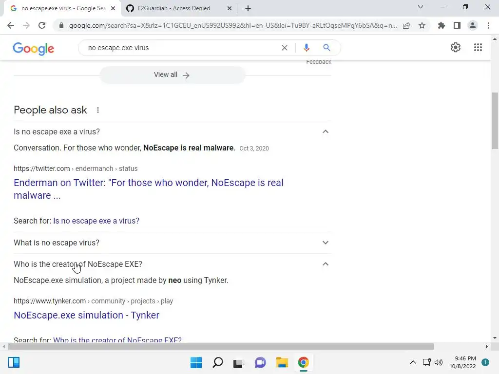
Task: Open the network tray icon
Action: (x=426, y=362)
